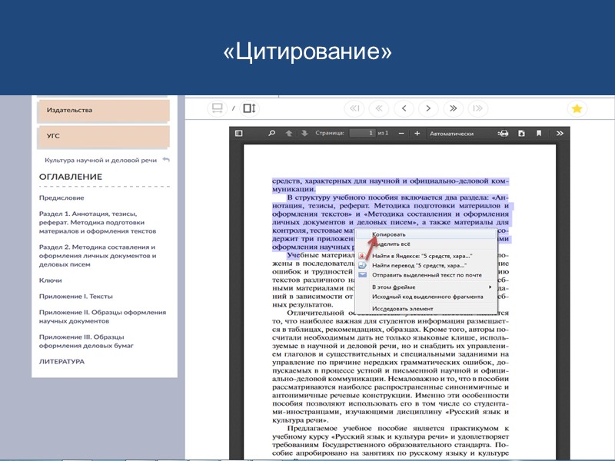615x461 pixels.
Task: Open additional tools with double chevron
Action: point(560,133)
